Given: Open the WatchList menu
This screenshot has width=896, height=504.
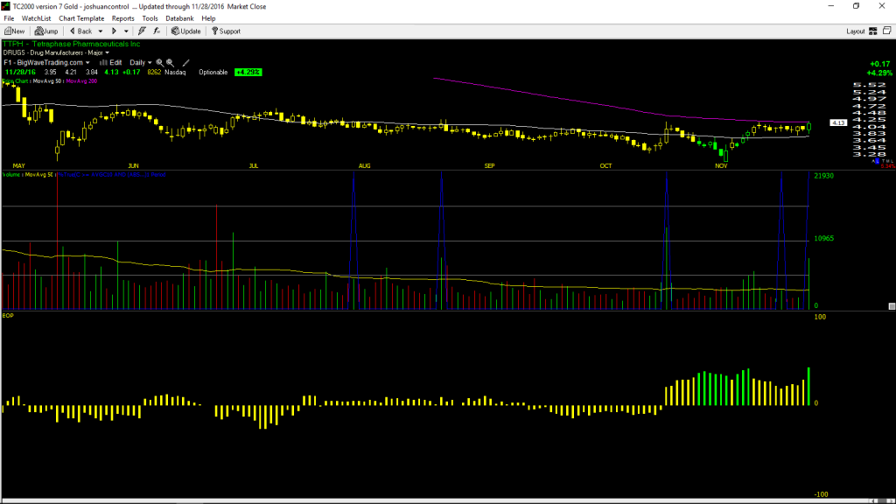Looking at the screenshot, I should point(36,18).
